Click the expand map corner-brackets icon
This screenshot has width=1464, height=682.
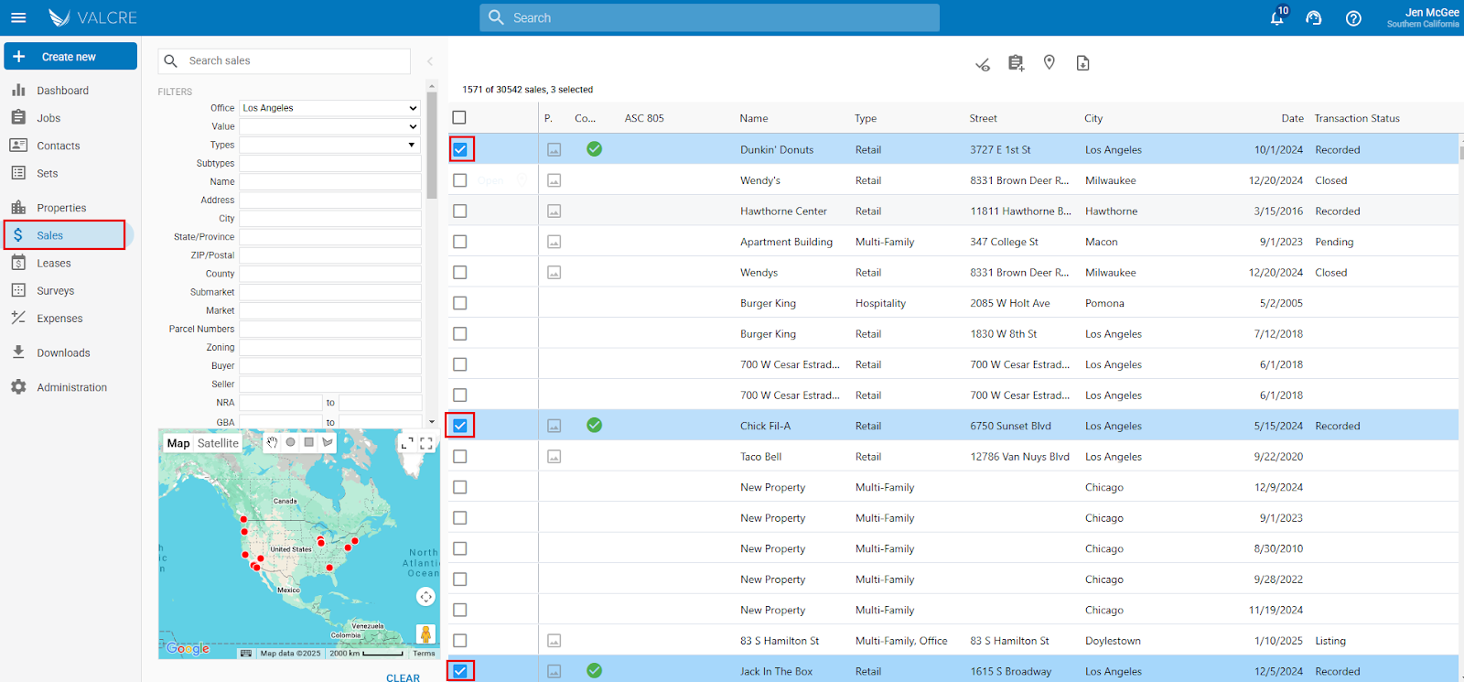(x=407, y=443)
